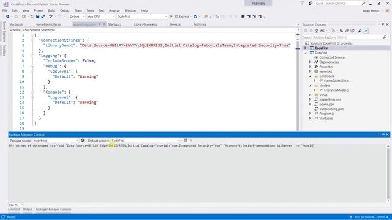392x220 pixels.
Task: Click Show All Files icon in Solution Explorer
Action: (353, 31)
